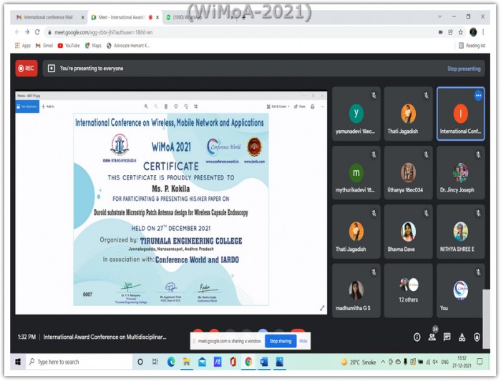
Task: Toggle mute icon on yamunadevi's tile
Action: [x=374, y=95]
